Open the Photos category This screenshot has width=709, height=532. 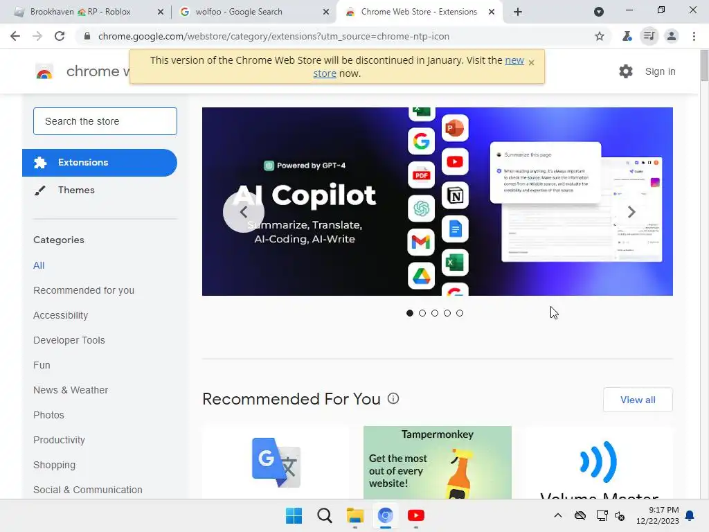49,415
